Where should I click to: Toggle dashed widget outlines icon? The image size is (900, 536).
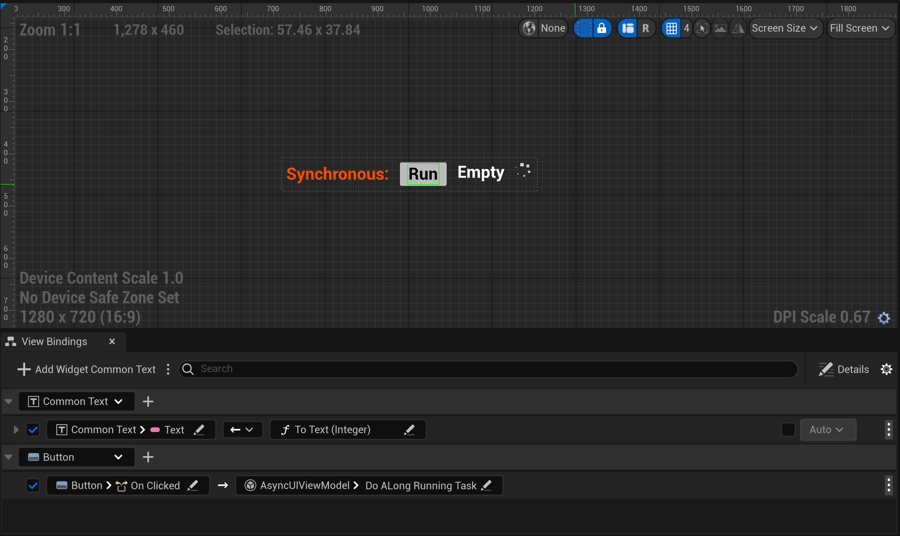pos(584,28)
